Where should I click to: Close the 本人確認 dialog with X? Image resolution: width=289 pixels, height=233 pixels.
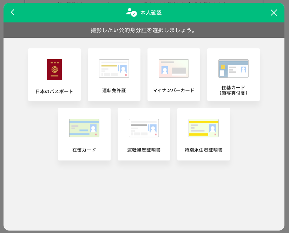click(x=274, y=13)
